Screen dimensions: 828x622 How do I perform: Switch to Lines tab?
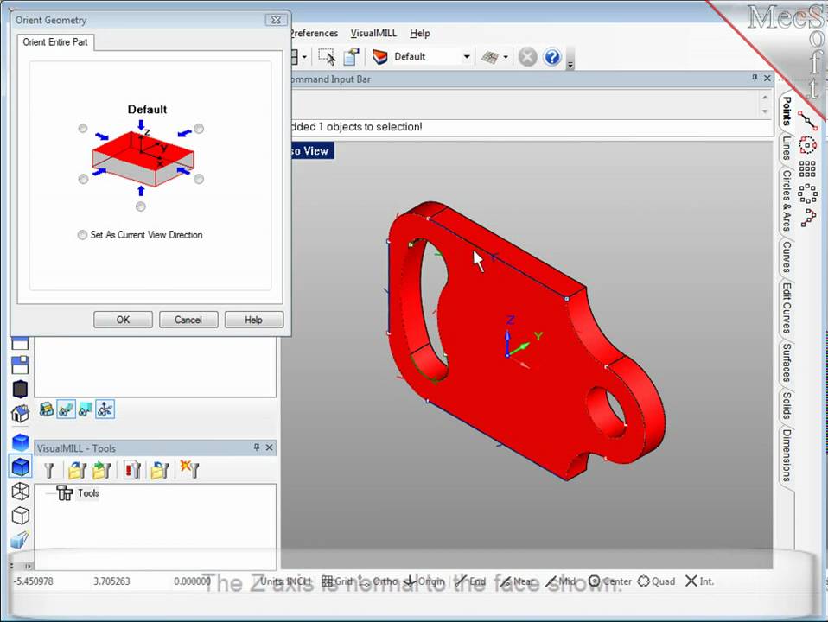pos(787,149)
